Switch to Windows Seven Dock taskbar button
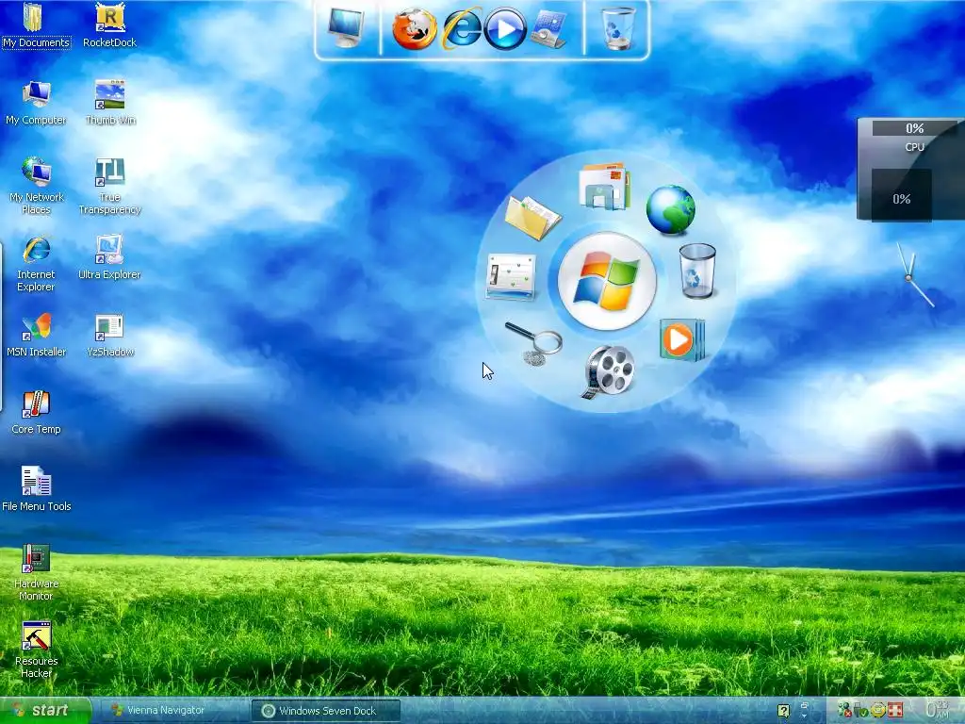This screenshot has width=965, height=724. coord(326,711)
